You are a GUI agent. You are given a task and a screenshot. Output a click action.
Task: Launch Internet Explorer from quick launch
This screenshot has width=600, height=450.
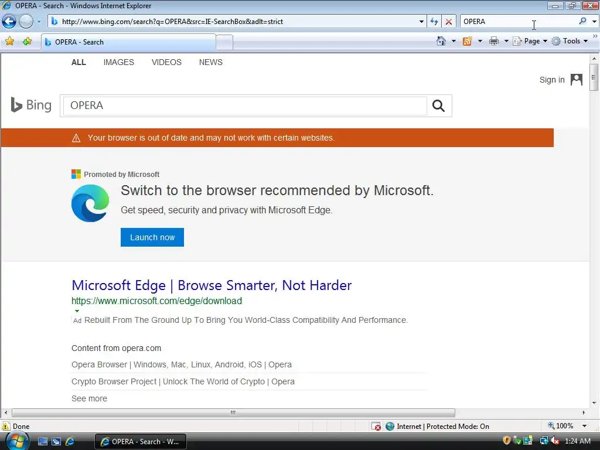point(70,441)
